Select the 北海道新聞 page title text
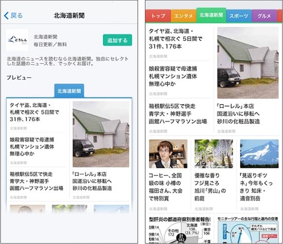Viewport: 283px width, 244px height. (x=69, y=16)
